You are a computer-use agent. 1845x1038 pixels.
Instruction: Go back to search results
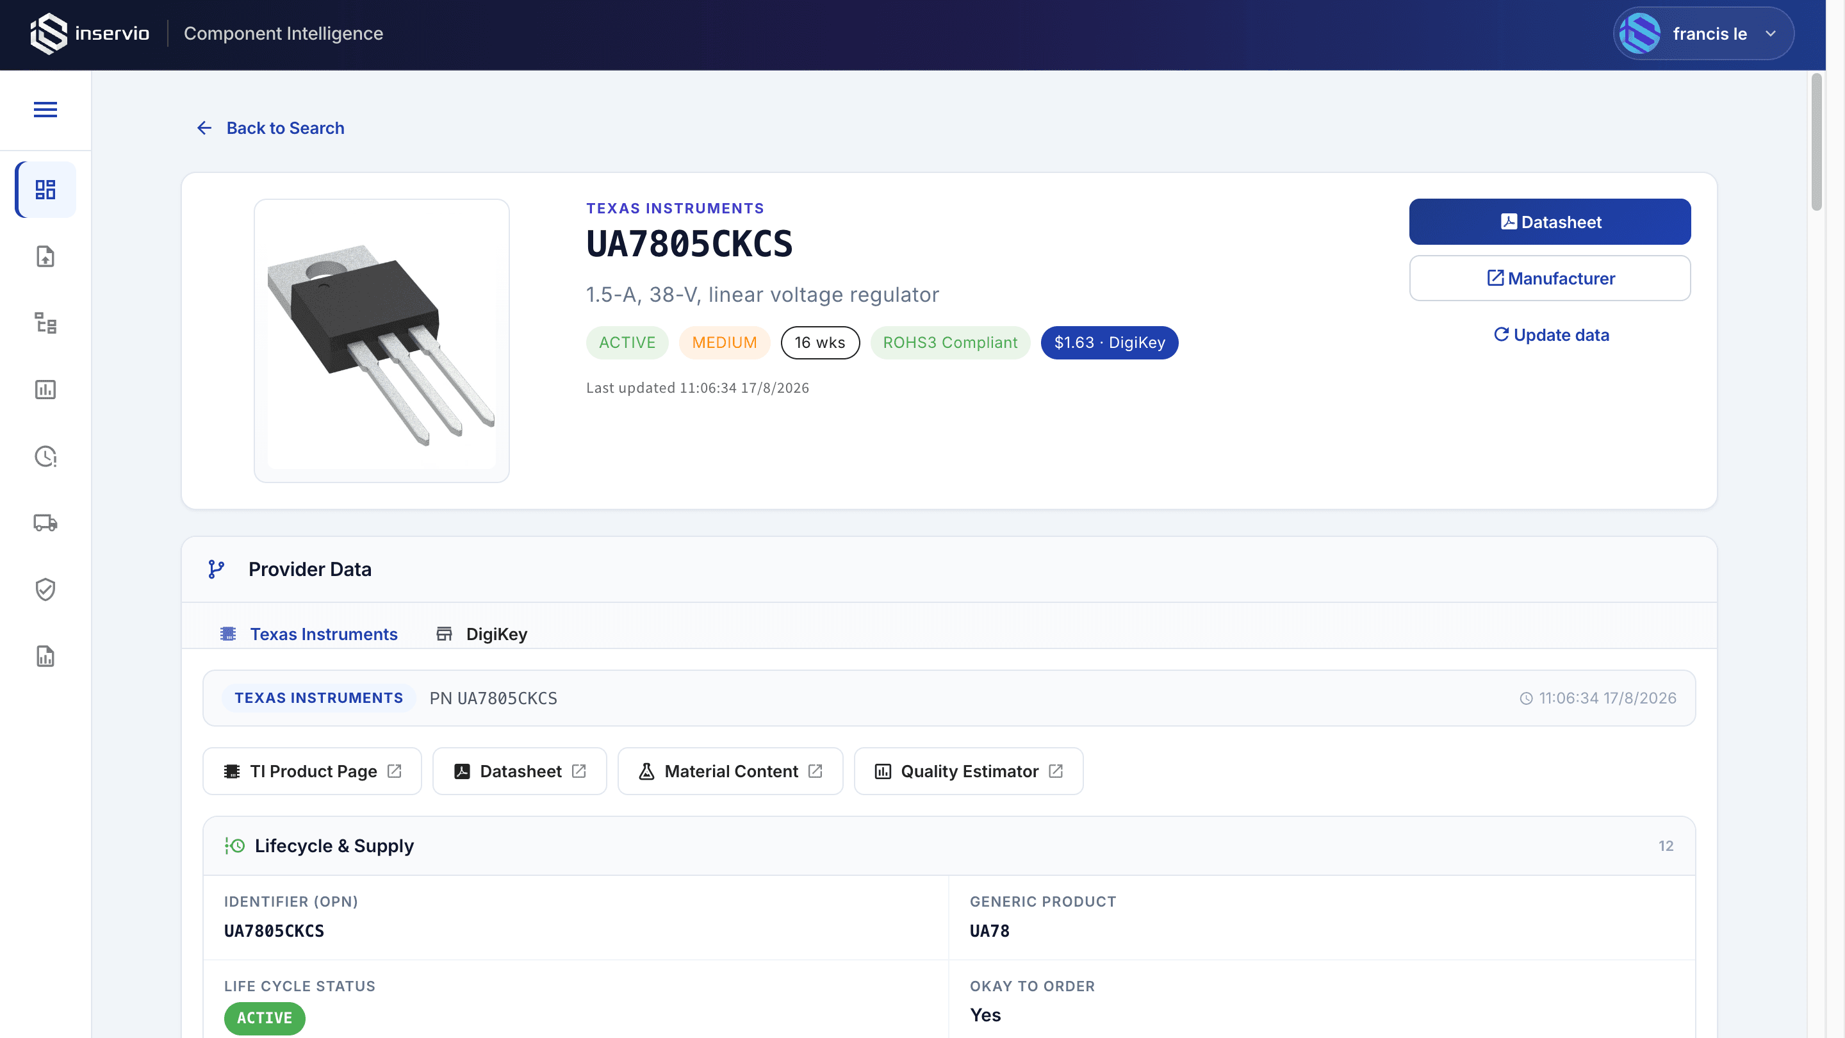tap(270, 128)
